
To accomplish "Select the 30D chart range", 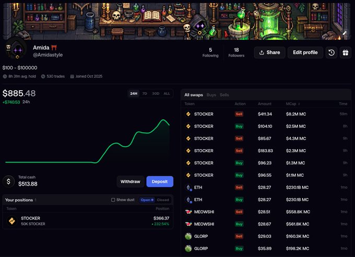I will click(x=156, y=93).
